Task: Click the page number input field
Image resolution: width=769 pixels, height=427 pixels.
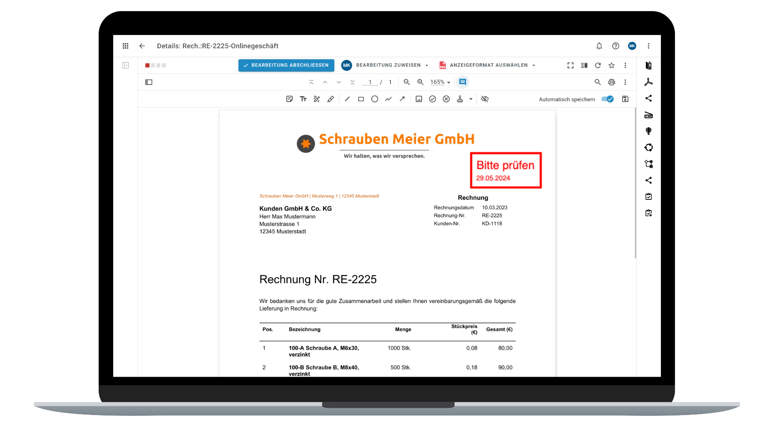Action: point(370,82)
